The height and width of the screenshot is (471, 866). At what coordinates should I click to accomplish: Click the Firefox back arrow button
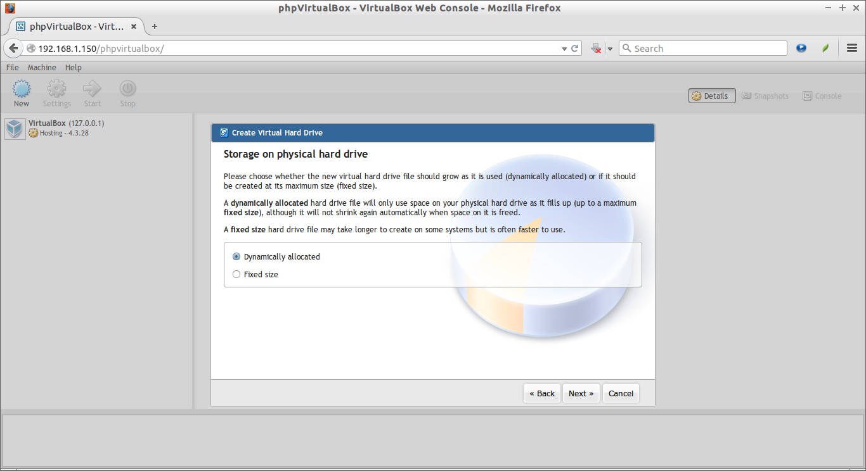(13, 48)
